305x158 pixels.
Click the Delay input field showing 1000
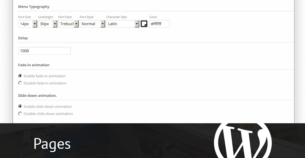pos(44,51)
